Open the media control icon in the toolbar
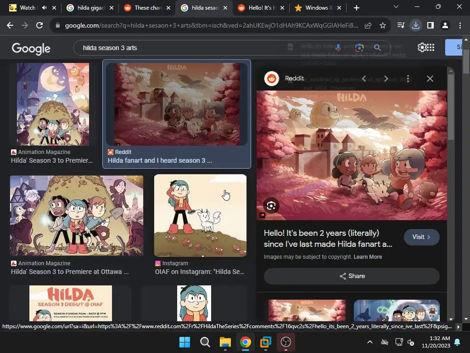Image resolution: width=470 pixels, height=353 pixels. click(401, 26)
